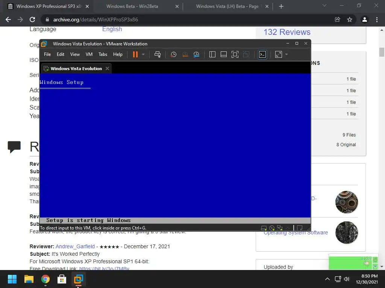This screenshot has height=288, width=385.
Task: Click the gears collection thumbnail
Action: point(346,202)
